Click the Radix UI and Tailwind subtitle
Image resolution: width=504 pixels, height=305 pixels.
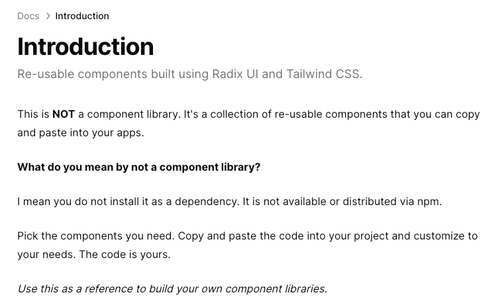tap(189, 74)
